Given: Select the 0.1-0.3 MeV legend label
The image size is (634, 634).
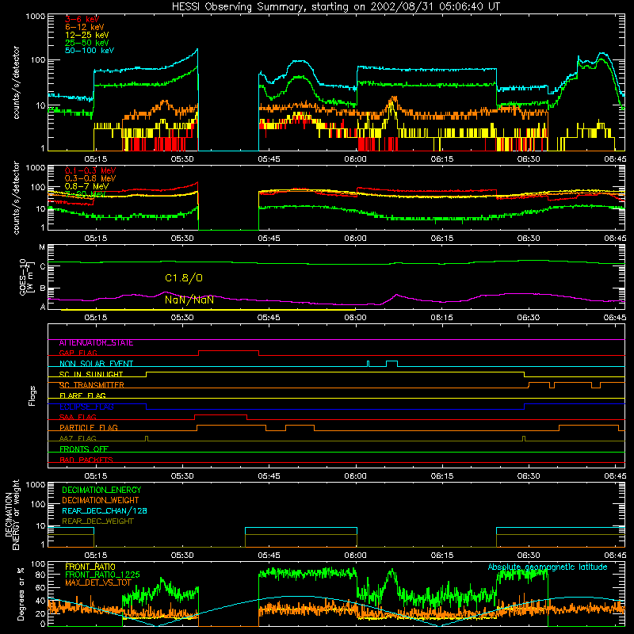Looking at the screenshot, I should point(90,170).
